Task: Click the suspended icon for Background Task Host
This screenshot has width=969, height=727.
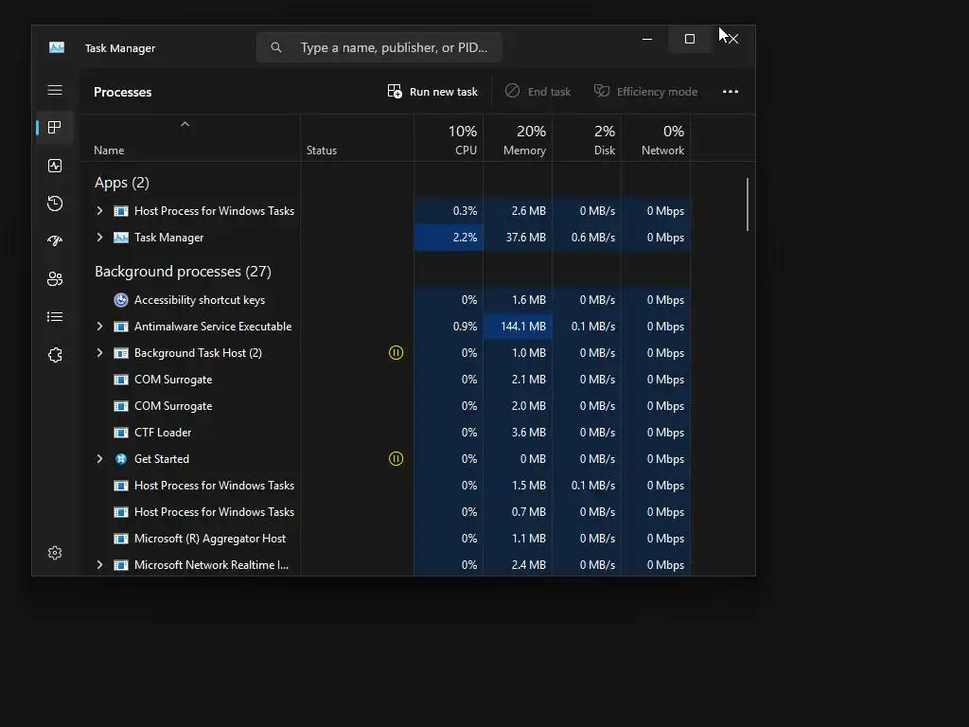Action: [396, 352]
